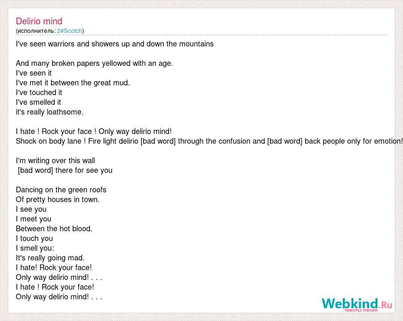The image size is (403, 321).
Task: Click the line 'I'm writing over this wall'
Action: click(55, 160)
